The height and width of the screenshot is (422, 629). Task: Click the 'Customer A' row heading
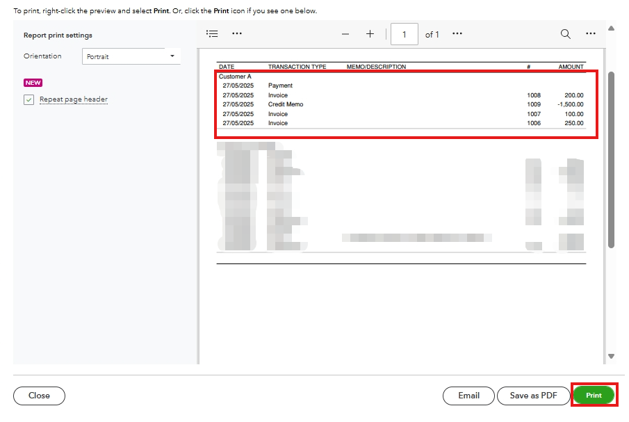pyautogui.click(x=235, y=76)
